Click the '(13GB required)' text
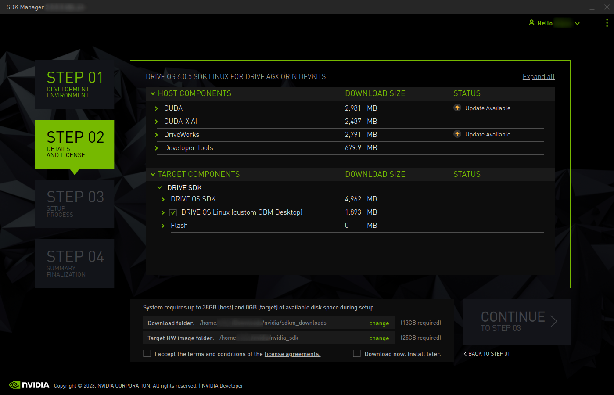614x395 pixels. click(x=420, y=323)
